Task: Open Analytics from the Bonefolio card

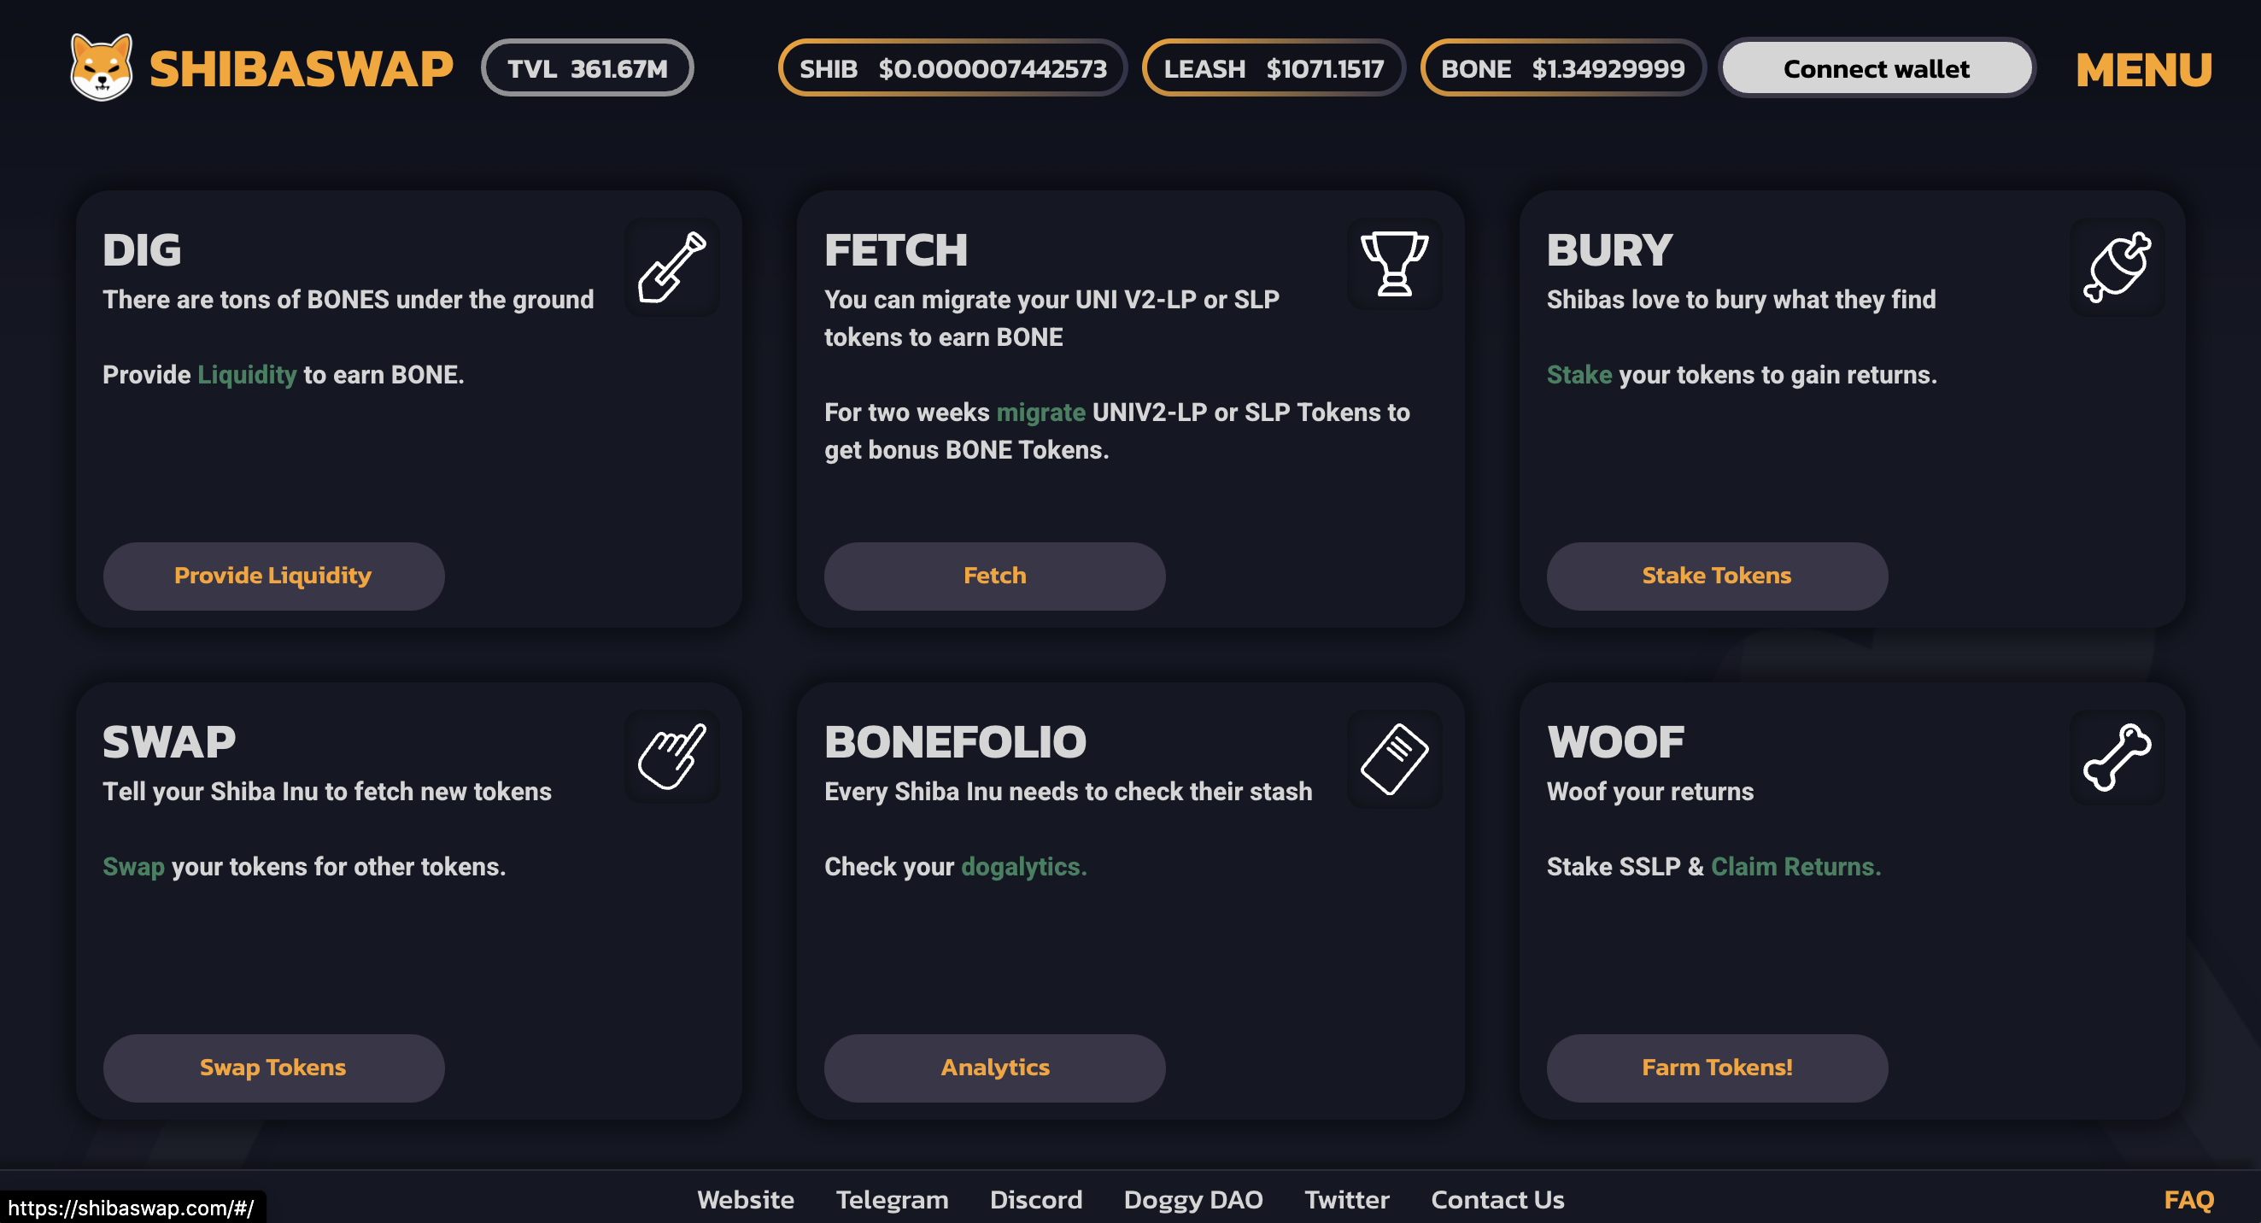Action: 994,1067
